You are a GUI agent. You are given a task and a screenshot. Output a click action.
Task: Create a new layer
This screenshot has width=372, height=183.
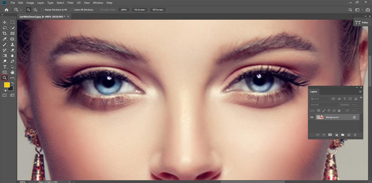click(x=349, y=135)
